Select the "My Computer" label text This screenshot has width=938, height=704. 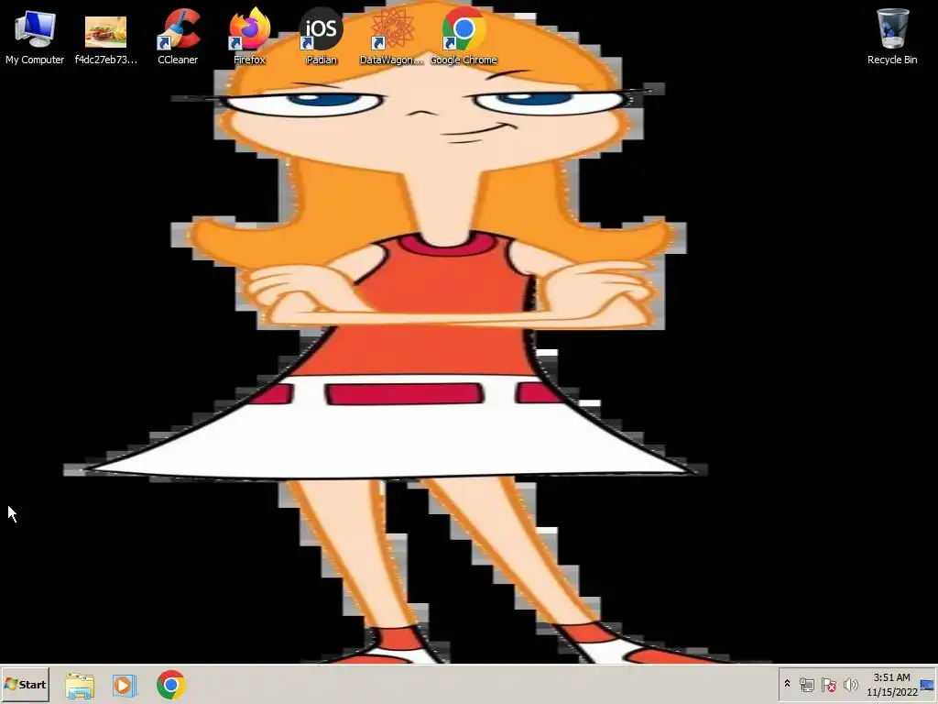click(x=35, y=60)
